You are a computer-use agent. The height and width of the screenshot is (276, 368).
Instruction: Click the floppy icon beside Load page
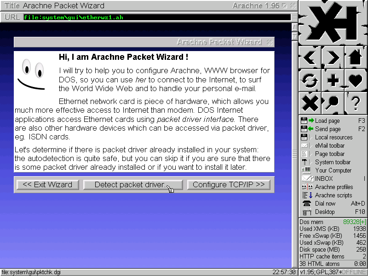pyautogui.click(x=304, y=121)
